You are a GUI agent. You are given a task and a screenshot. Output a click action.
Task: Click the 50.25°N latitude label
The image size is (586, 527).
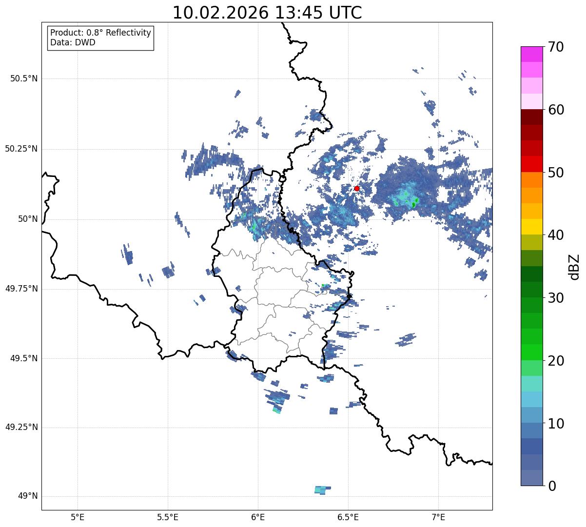click(x=21, y=149)
